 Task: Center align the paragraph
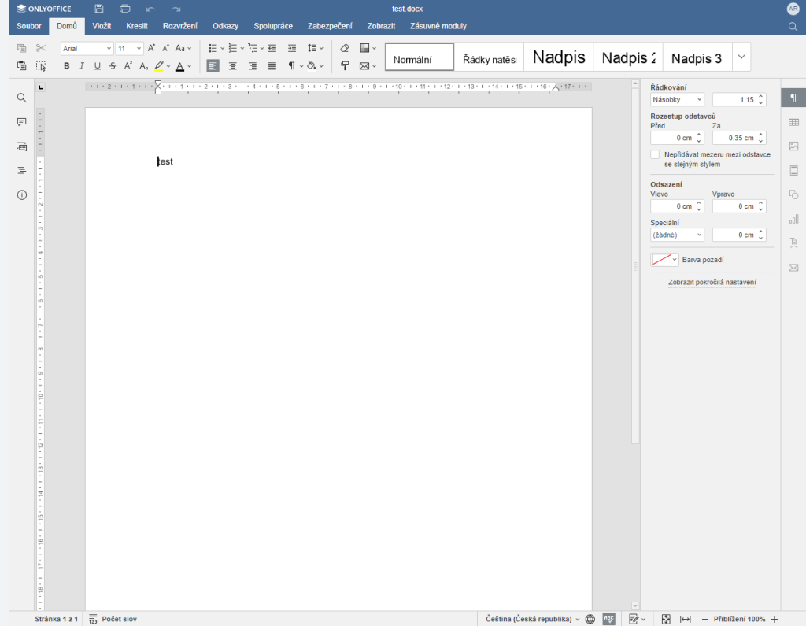[233, 66]
